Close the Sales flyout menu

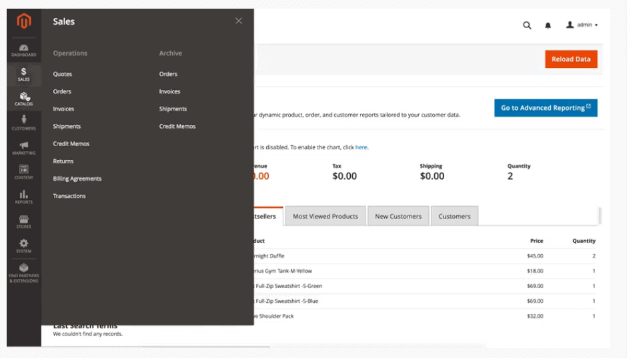(239, 21)
